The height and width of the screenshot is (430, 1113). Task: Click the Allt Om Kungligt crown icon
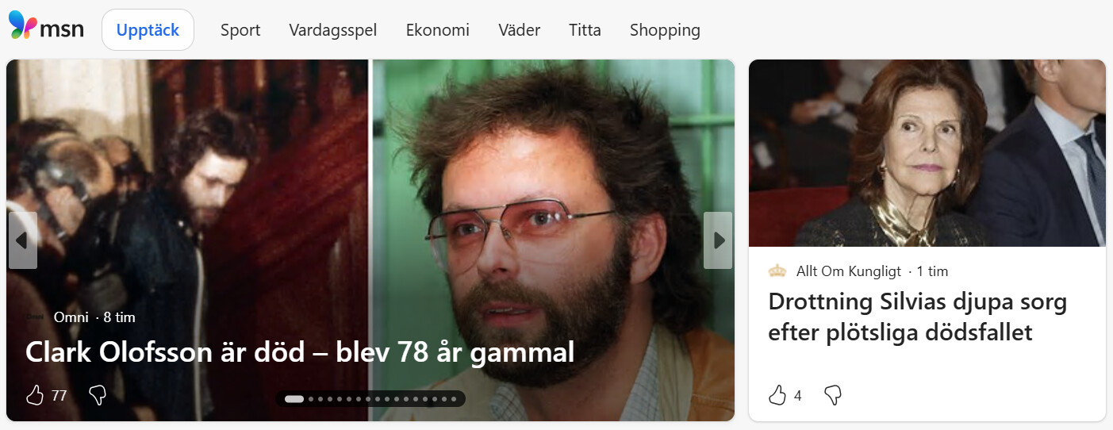click(777, 271)
